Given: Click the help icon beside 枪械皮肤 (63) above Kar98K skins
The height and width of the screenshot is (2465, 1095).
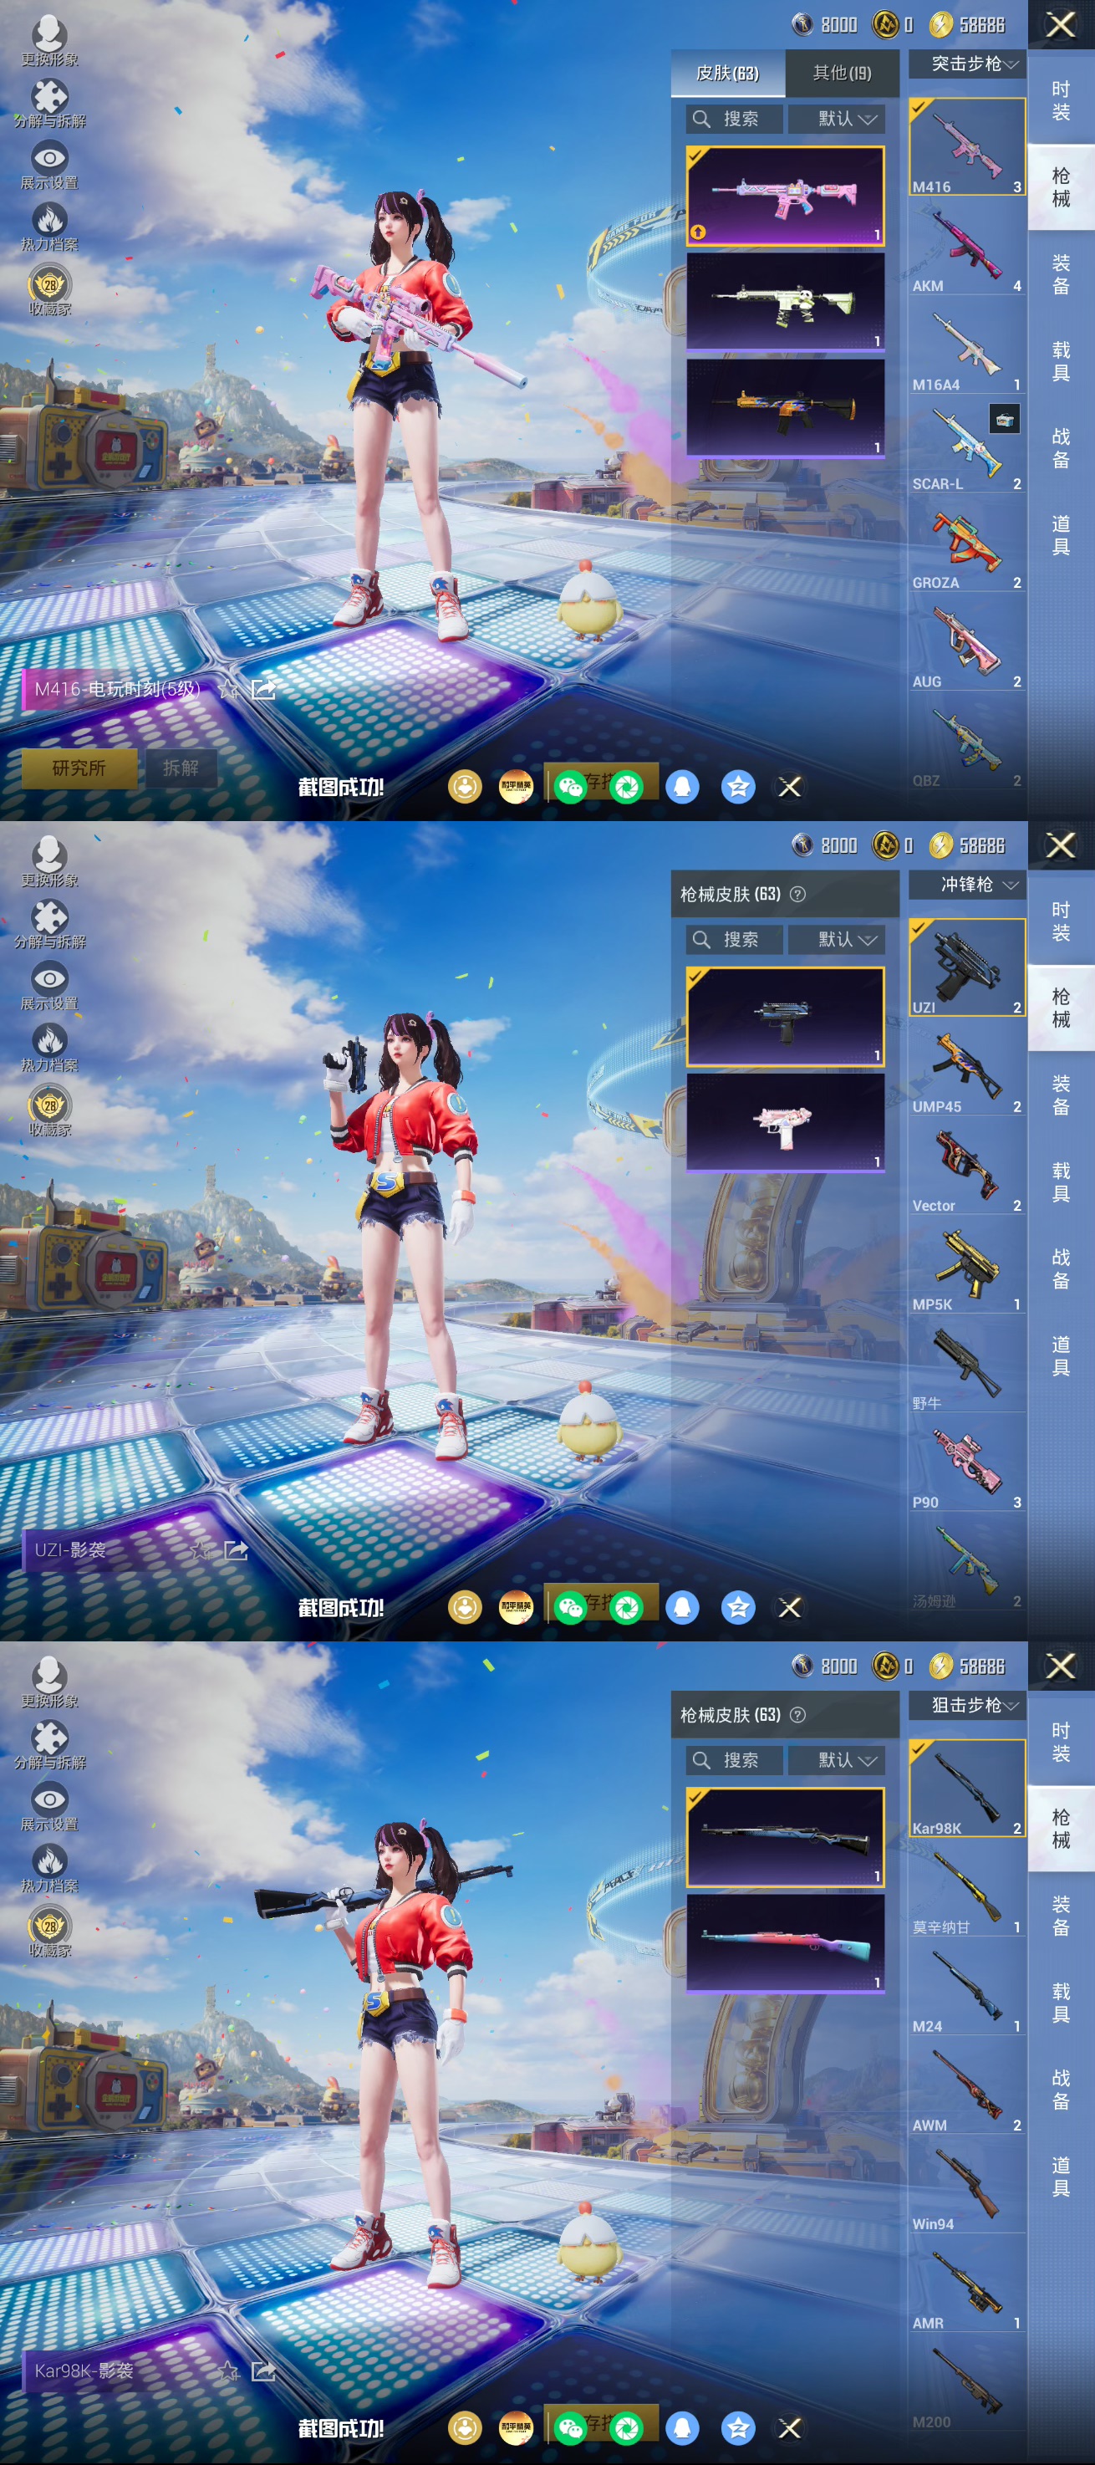Looking at the screenshot, I should click(x=797, y=1715).
